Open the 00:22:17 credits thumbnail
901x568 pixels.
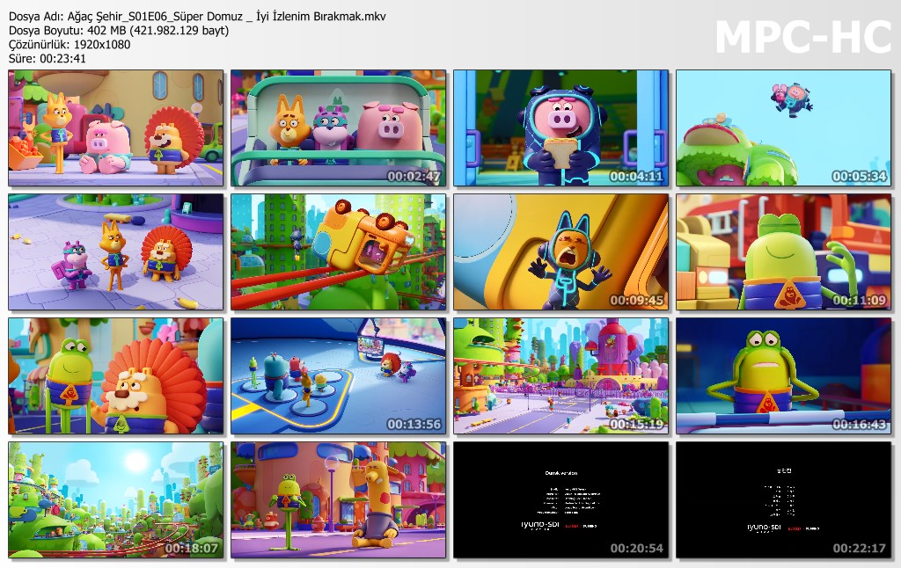783,499
